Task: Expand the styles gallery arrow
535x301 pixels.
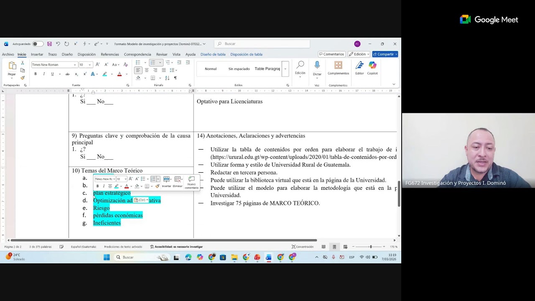Action: tap(285, 69)
